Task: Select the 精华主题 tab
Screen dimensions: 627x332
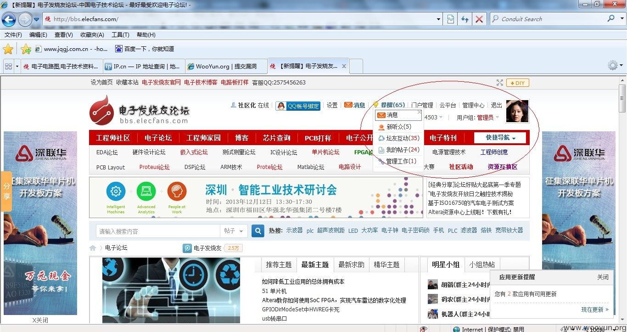Action: (386, 264)
